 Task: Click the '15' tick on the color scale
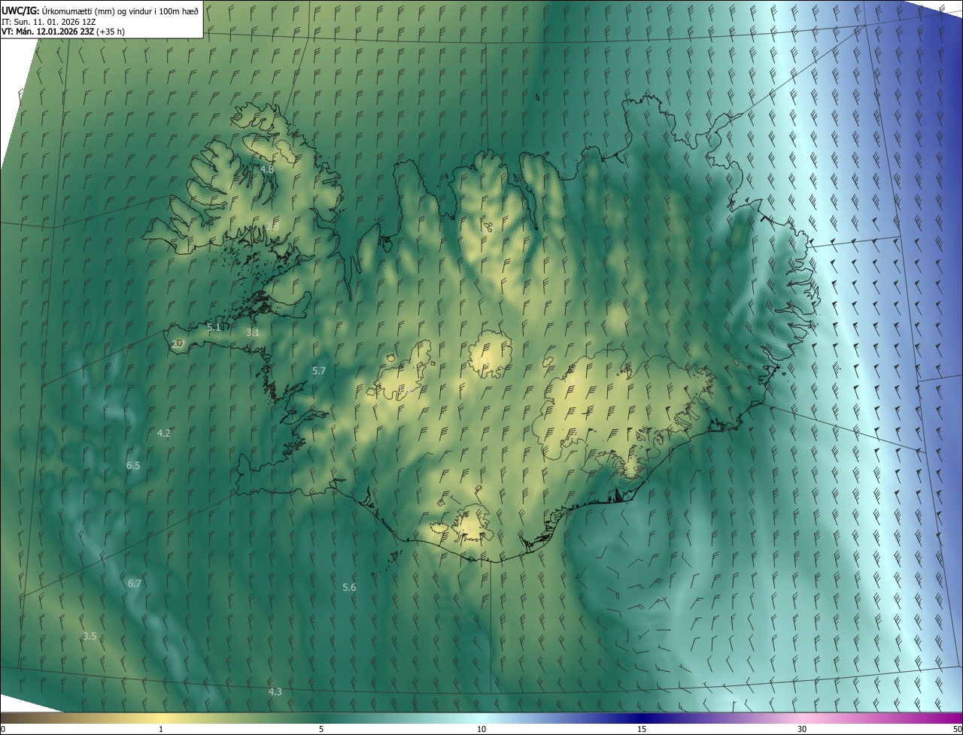(642, 730)
